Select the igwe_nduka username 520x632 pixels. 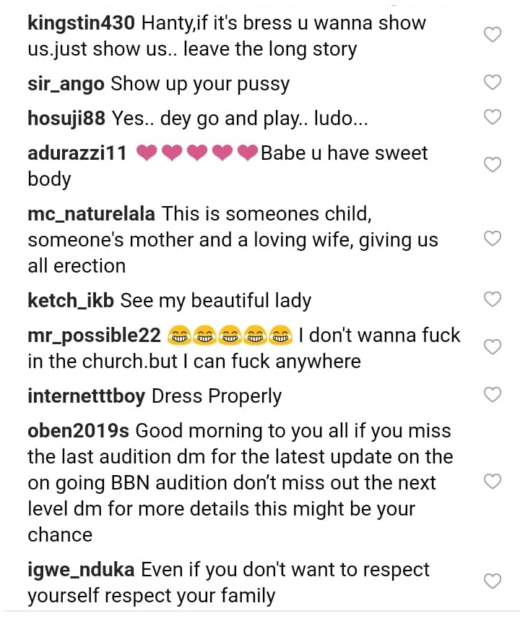pyautogui.click(x=81, y=570)
